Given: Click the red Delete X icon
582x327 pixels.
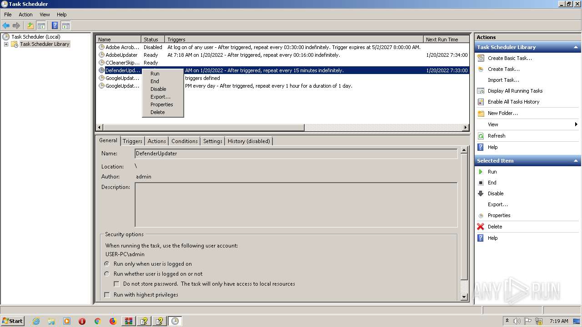Looking at the screenshot, I should 481,227.
